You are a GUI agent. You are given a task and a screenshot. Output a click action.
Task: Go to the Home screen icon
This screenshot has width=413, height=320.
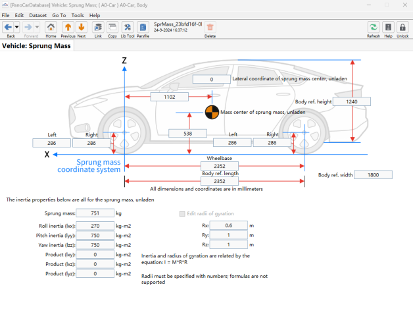point(51,27)
